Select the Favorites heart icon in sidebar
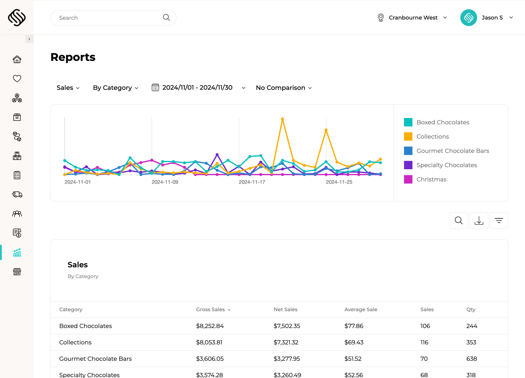Image resolution: width=525 pixels, height=378 pixels. (x=17, y=79)
